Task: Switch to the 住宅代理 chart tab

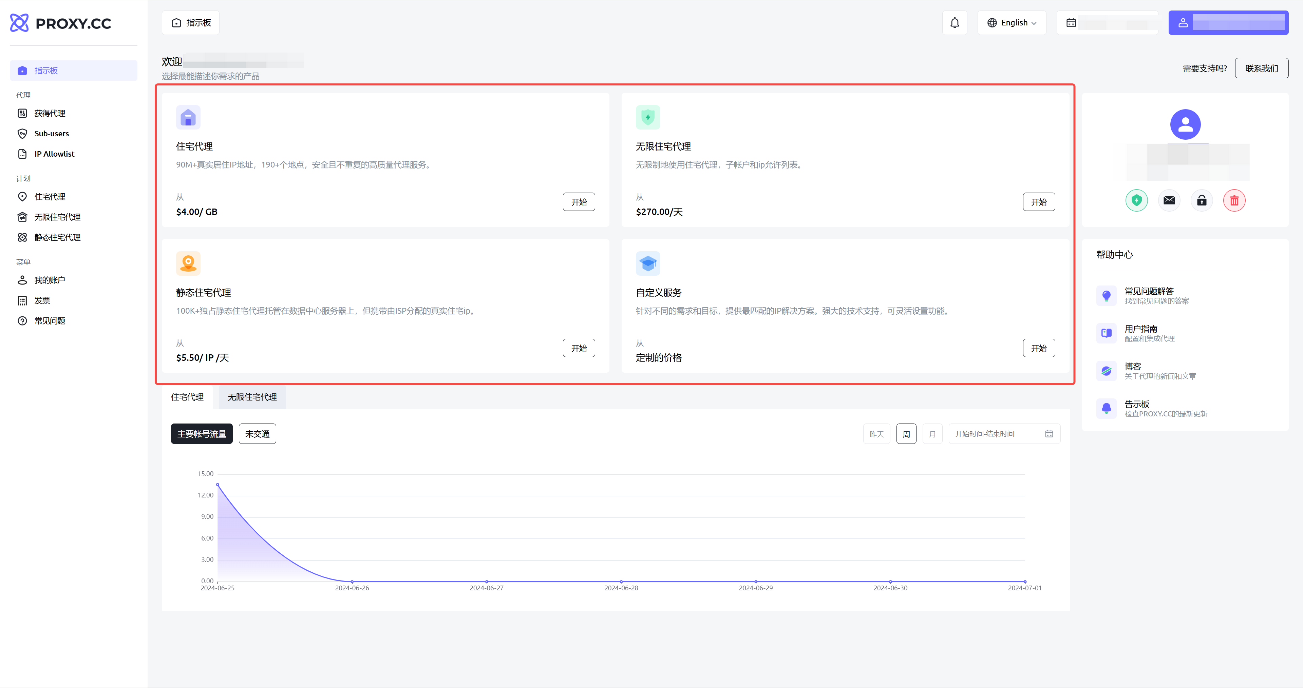Action: (187, 397)
